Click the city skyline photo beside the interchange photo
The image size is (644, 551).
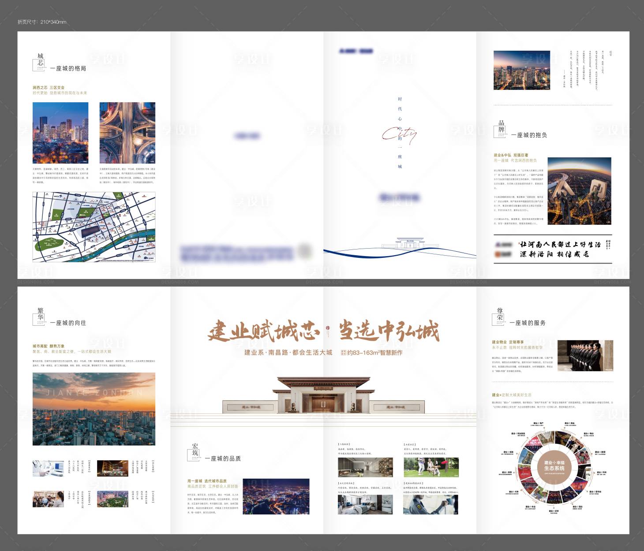(x=60, y=133)
